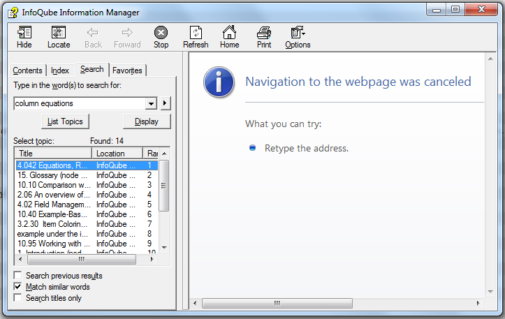The image size is (505, 319).
Task: Hide the navigation pane with Hide icon
Action: [24, 37]
